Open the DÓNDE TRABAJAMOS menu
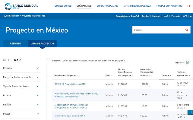193x120 pixels. [x=107, y=6]
